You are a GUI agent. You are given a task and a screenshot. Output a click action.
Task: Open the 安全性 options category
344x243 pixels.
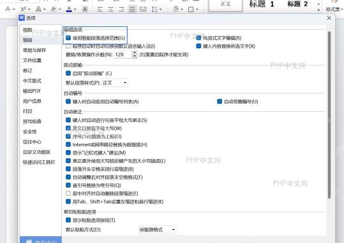pyautogui.click(x=30, y=132)
